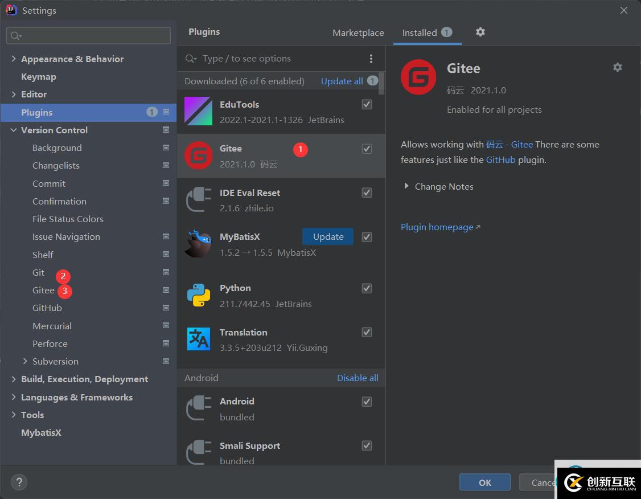Click the Gitee plugin detail gear icon
This screenshot has width=641, height=499.
click(617, 67)
